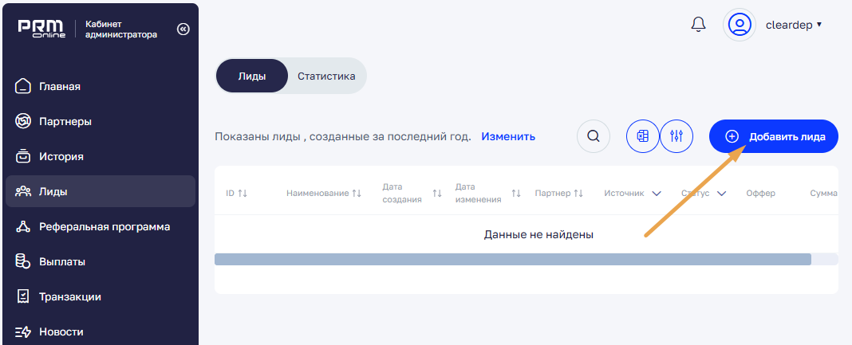
Task: Open filter settings sliders icon
Action: click(676, 136)
